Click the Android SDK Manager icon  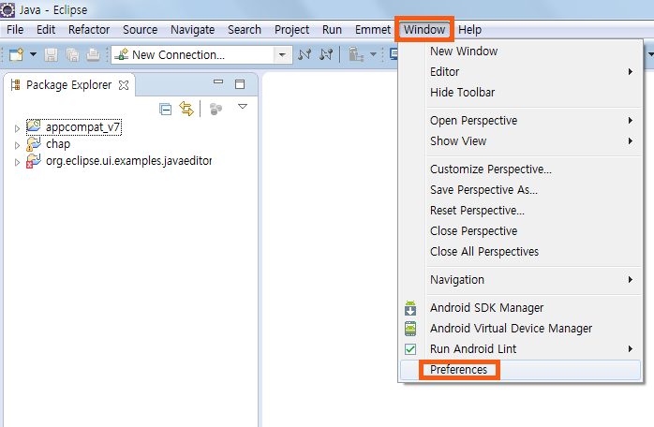click(x=410, y=308)
